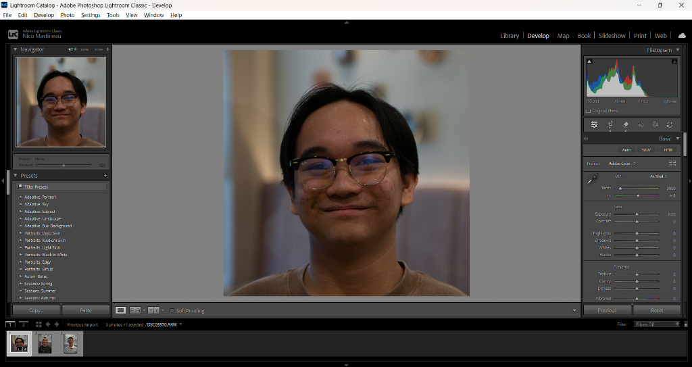
Task: Hide top module picker panel arrow
Action: coord(347,22)
